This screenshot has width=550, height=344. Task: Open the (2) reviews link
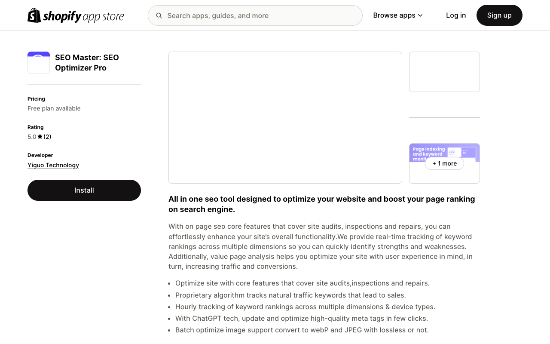(47, 137)
